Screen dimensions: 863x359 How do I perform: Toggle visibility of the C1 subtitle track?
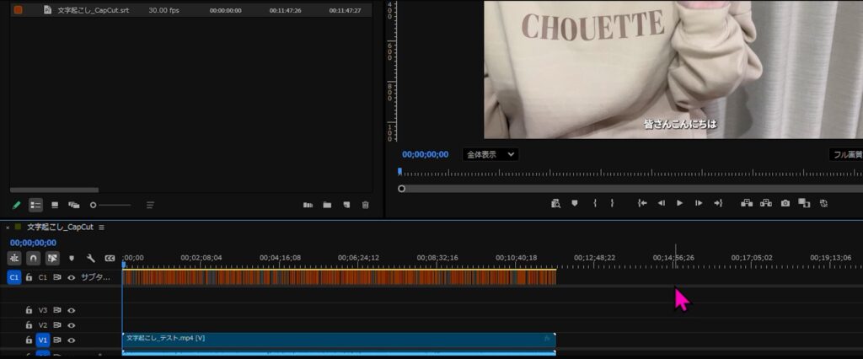[x=72, y=277]
